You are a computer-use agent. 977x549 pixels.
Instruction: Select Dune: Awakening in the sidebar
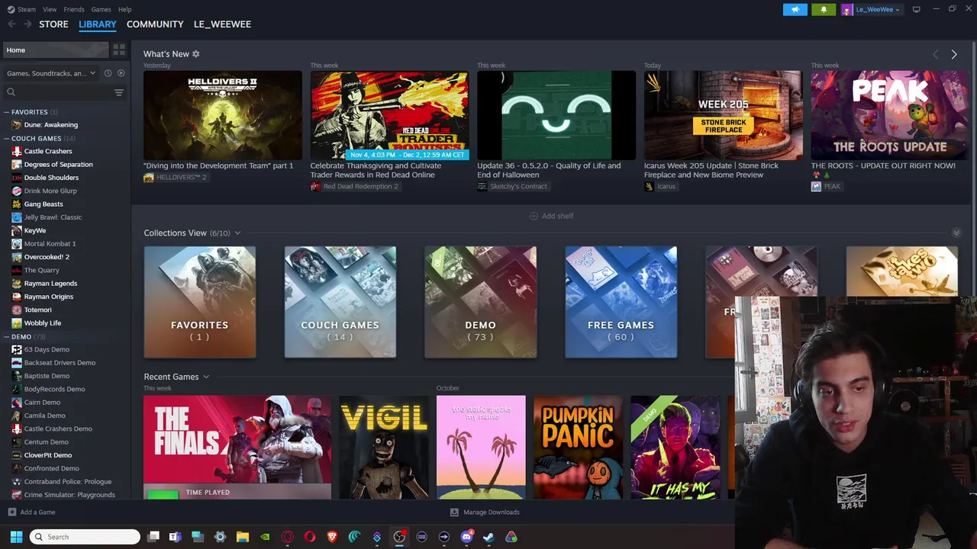50,125
